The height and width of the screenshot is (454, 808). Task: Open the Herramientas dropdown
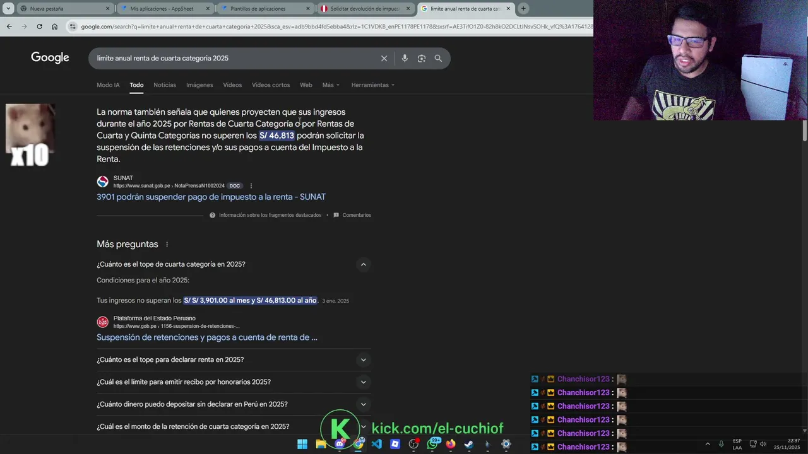coord(372,85)
